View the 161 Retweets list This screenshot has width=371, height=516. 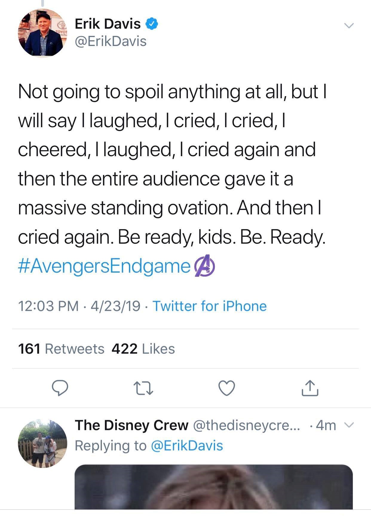61,349
